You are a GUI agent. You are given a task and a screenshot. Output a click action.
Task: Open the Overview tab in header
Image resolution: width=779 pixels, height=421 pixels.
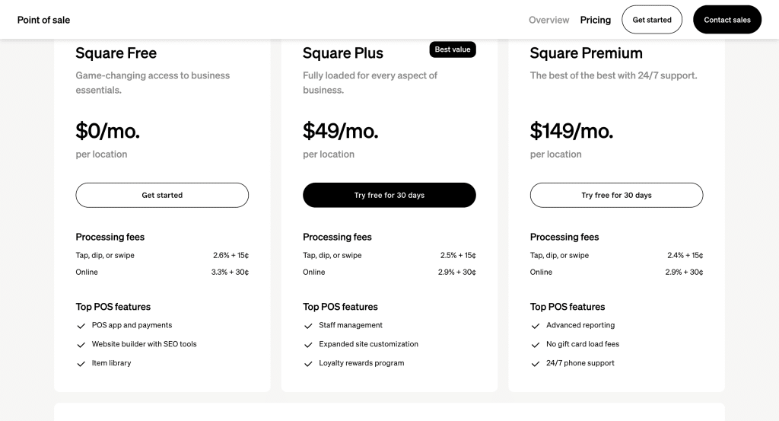548,20
